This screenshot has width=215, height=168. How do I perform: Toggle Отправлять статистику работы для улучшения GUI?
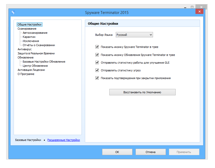(97, 62)
